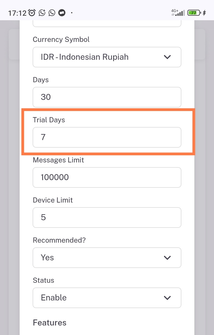
Task: Focus the Trial Days input field
Action: coord(107,137)
